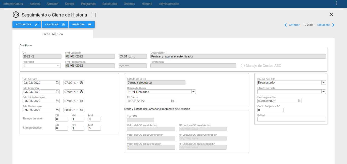Click the F/H Creación date field
Image resolution: width=347 pixels, height=164 pixels.
coord(90,56)
